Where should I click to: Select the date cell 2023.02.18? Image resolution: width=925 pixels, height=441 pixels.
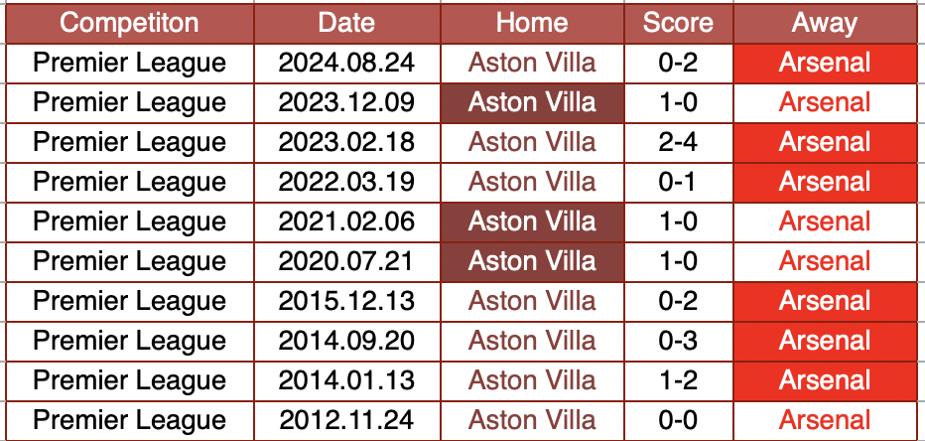coord(346,143)
